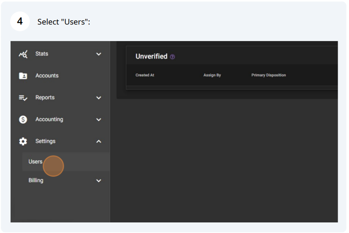This screenshot has height=233, width=349.
Task: Open the Unverified help question mark icon
Action: pos(172,57)
